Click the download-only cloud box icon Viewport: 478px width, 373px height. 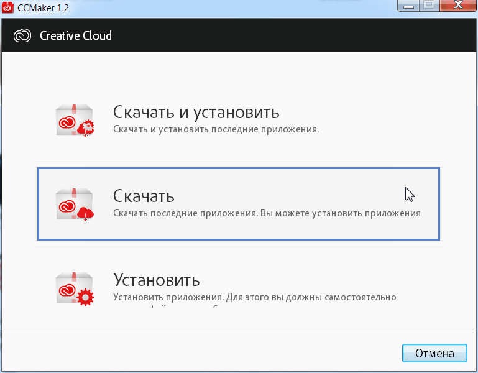(75, 205)
